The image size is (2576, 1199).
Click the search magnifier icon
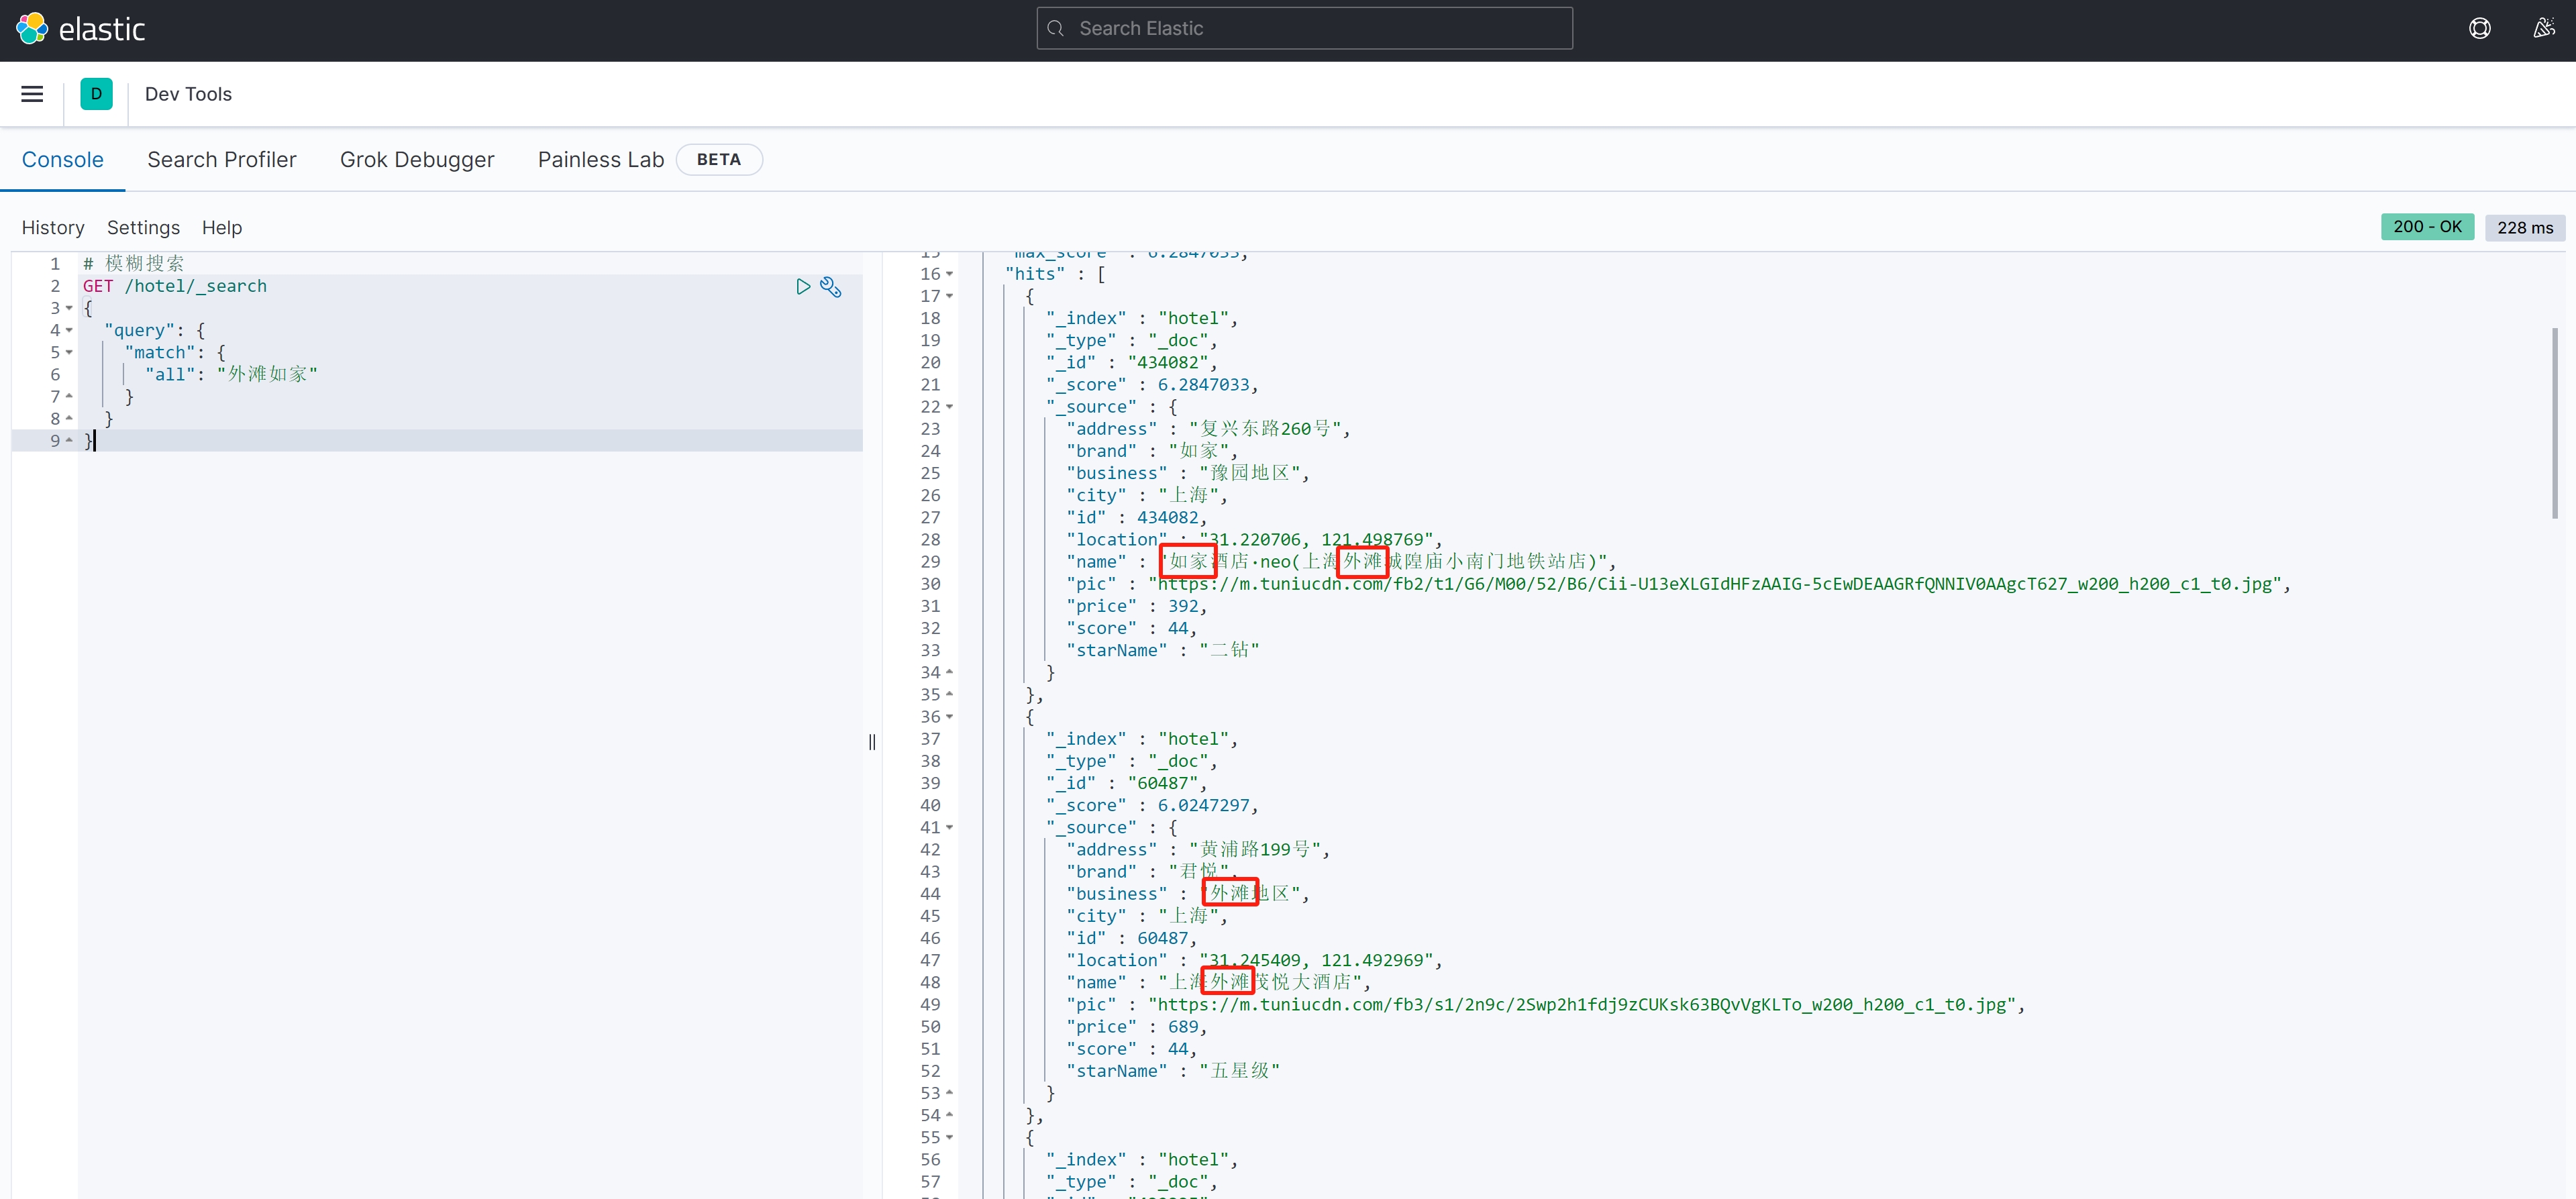tap(1056, 28)
